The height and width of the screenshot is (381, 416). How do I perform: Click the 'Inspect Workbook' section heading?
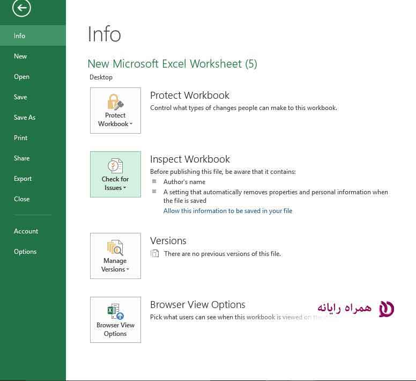(x=190, y=159)
